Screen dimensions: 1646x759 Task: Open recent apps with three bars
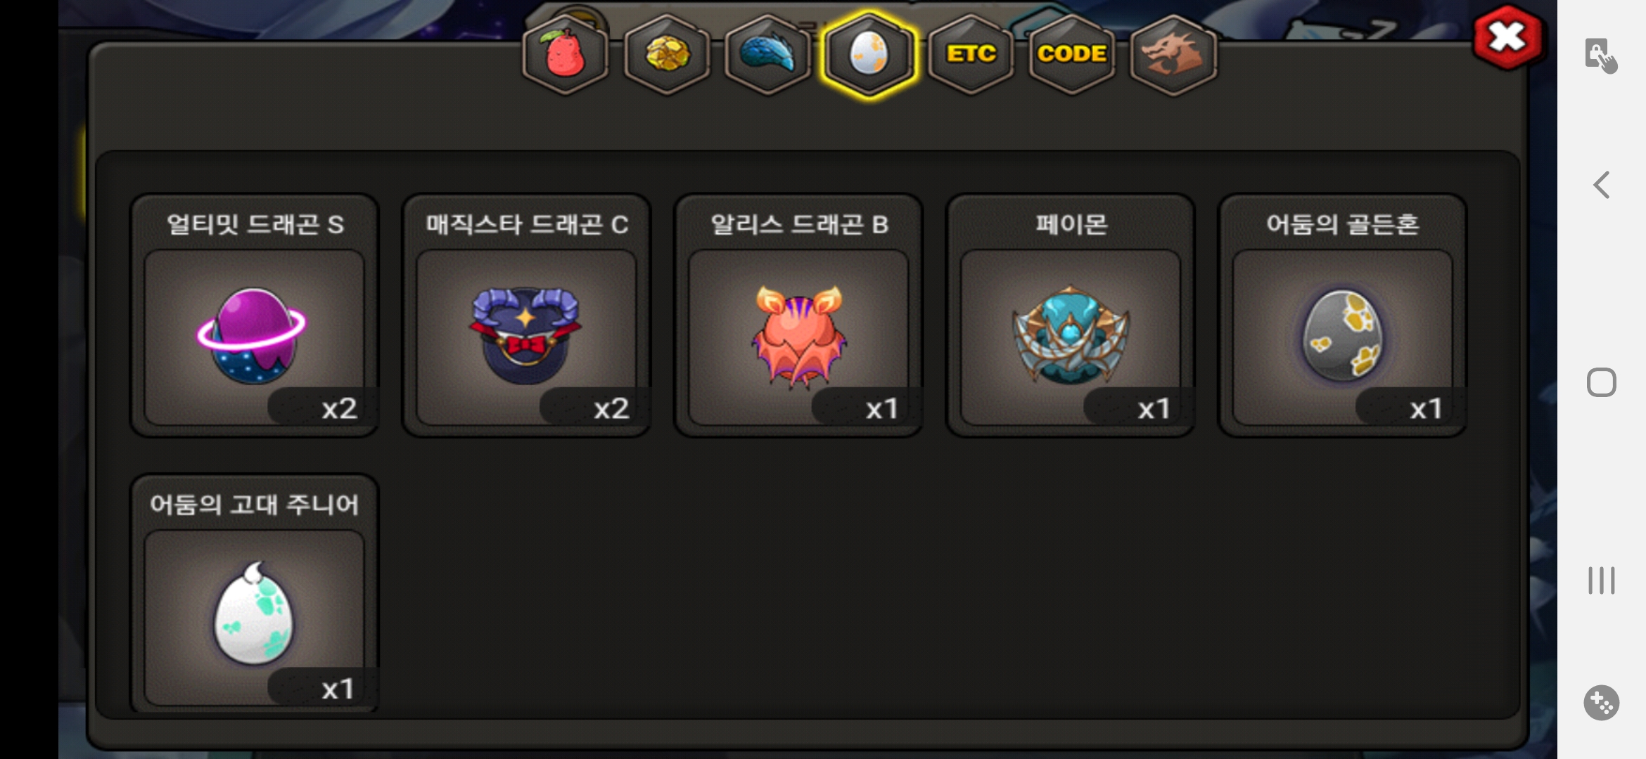[1602, 580]
